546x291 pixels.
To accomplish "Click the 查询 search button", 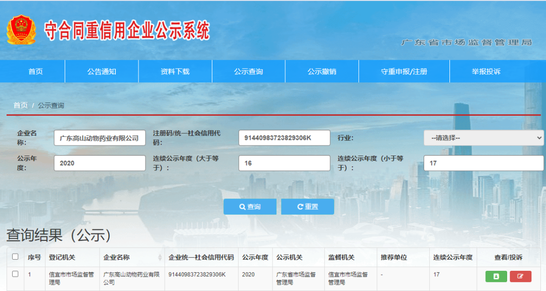I will click(250, 207).
